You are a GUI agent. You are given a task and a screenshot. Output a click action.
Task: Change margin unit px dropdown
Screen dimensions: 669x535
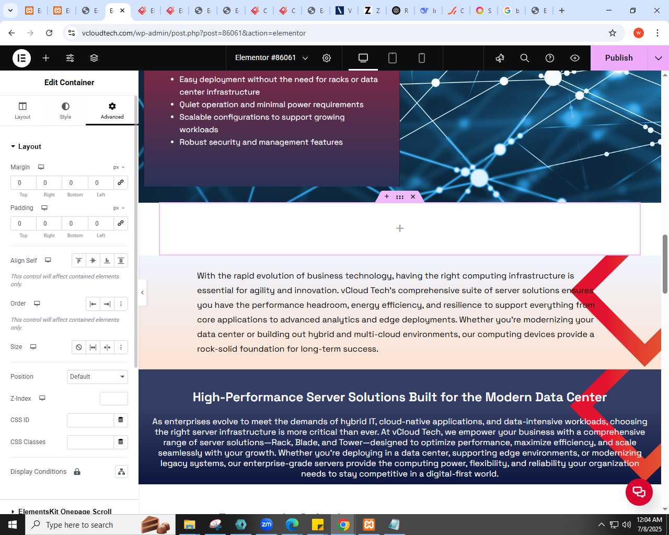point(119,167)
